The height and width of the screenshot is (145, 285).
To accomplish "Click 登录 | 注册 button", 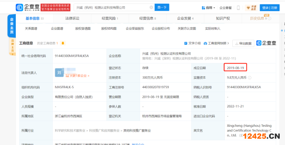I will coord(270,8).
